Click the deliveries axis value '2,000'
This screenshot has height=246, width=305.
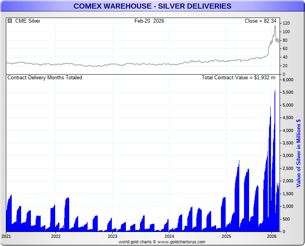click(288, 181)
